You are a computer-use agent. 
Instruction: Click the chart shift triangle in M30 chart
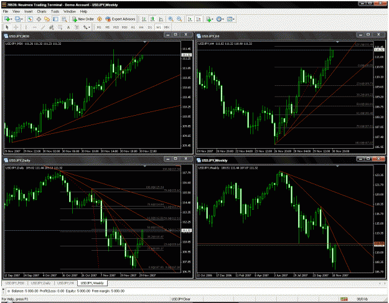click(x=144, y=42)
